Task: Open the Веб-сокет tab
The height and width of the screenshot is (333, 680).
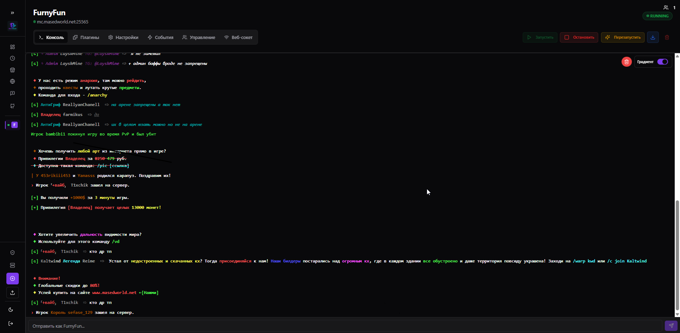Action: [x=238, y=37]
